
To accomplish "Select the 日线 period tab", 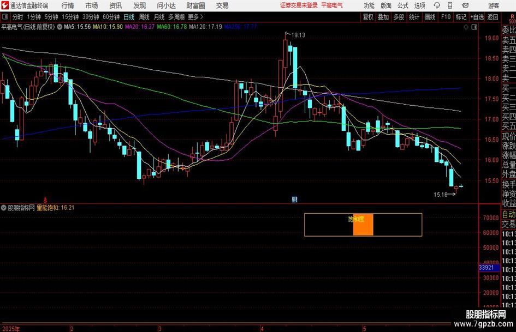I will pyautogui.click(x=129, y=17).
